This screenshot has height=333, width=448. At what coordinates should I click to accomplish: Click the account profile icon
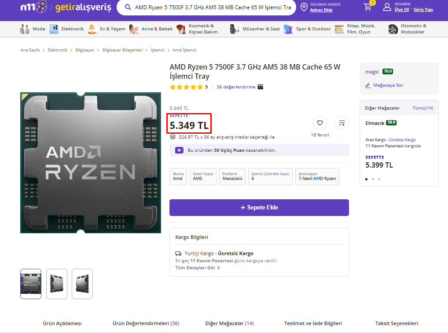(387, 7)
